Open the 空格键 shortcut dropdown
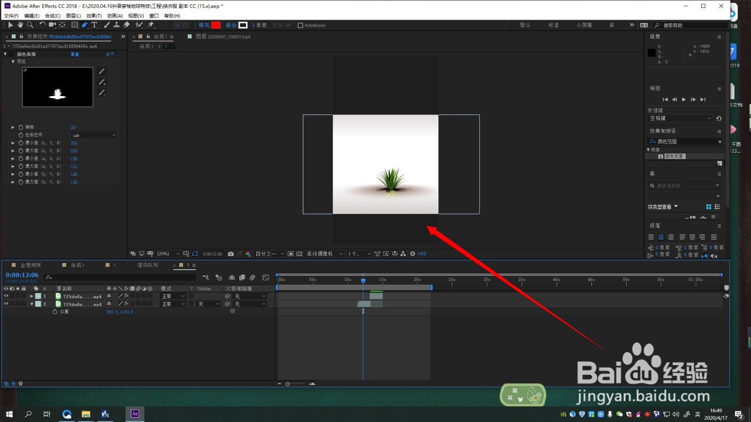This screenshot has height=422, width=751. click(x=680, y=119)
